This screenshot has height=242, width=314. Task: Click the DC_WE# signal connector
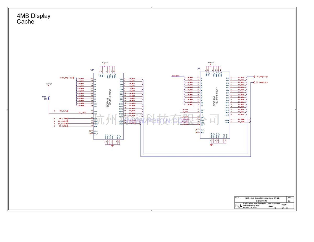pos(67,126)
